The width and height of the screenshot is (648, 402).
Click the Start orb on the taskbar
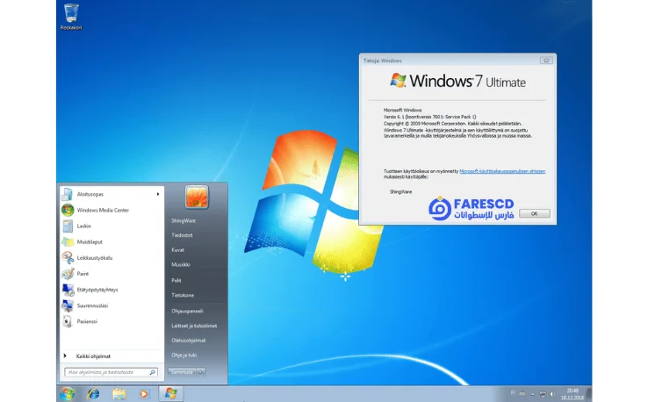tap(68, 394)
